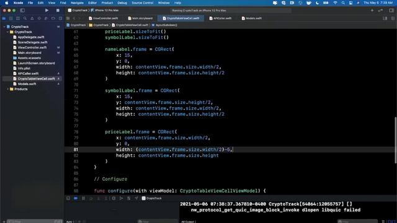Open the Debug menu
The width and height of the screenshot is (397, 223).
(x=122, y=2)
